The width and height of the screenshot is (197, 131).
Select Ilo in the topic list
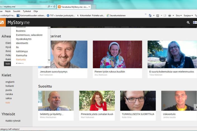point(17,47)
